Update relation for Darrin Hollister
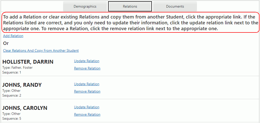Viewport: 260px width, 123px height. click(x=86, y=61)
